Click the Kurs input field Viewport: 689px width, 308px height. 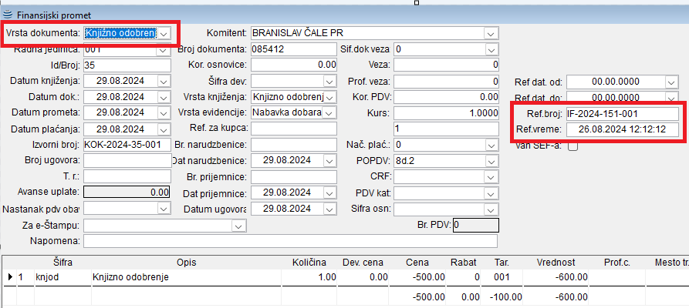point(445,112)
